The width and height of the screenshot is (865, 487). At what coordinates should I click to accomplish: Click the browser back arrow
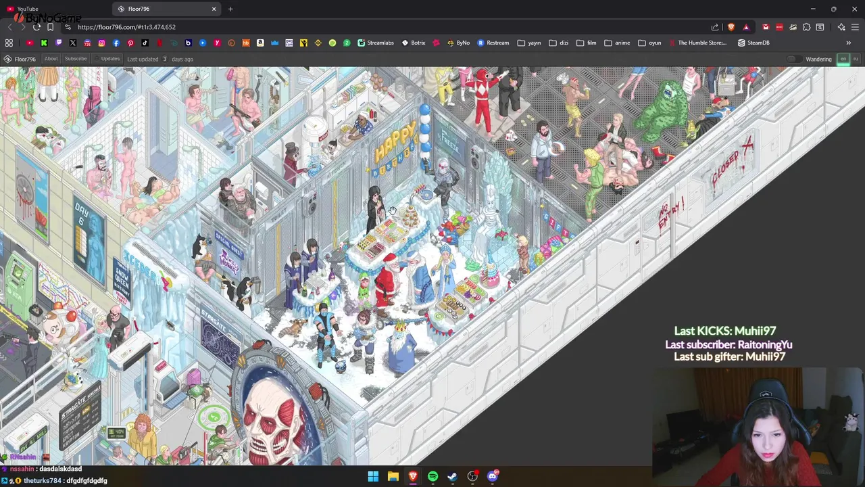(9, 27)
